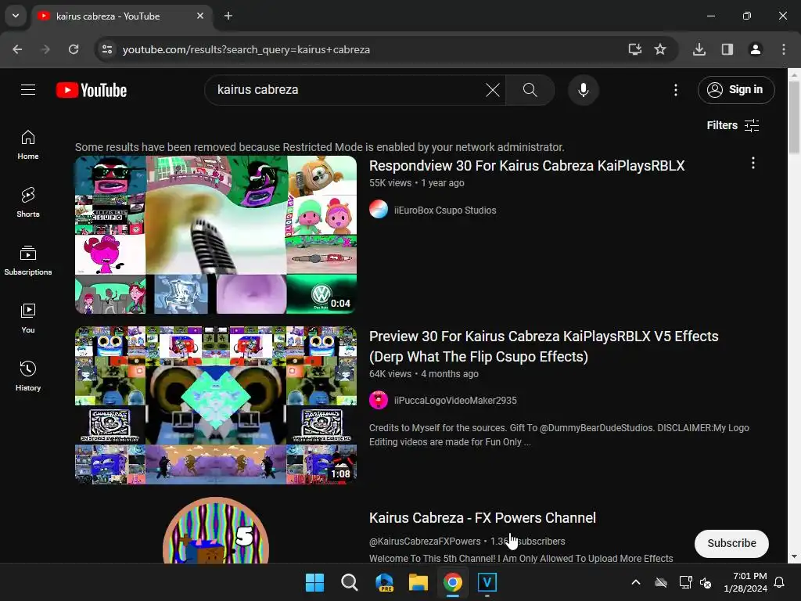The width and height of the screenshot is (801, 601).
Task: Toggle Chrome side panel icon
Action: [727, 49]
